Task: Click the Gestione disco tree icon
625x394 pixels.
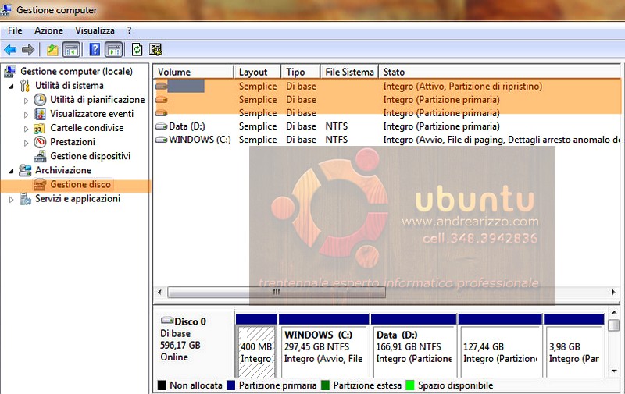Action: pos(40,184)
